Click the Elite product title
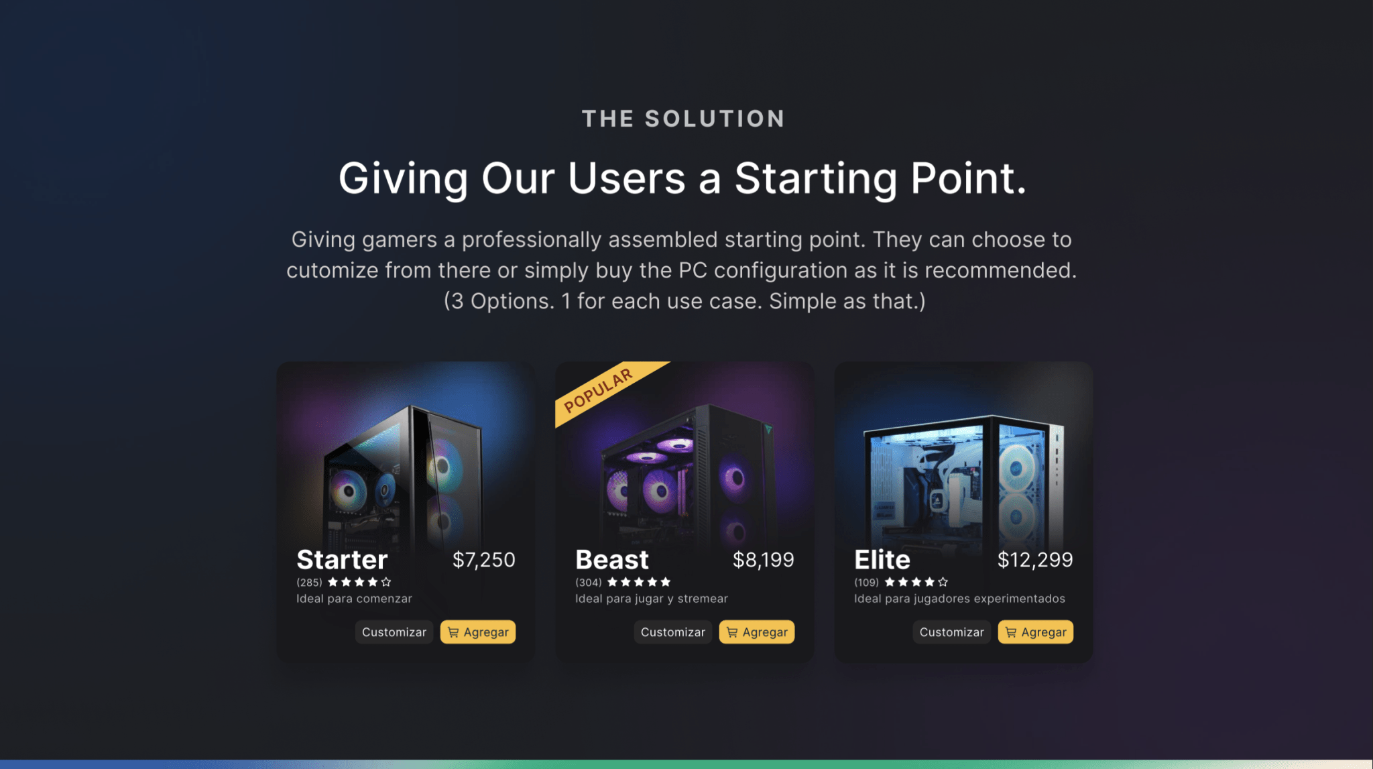The image size is (1373, 769). point(882,560)
